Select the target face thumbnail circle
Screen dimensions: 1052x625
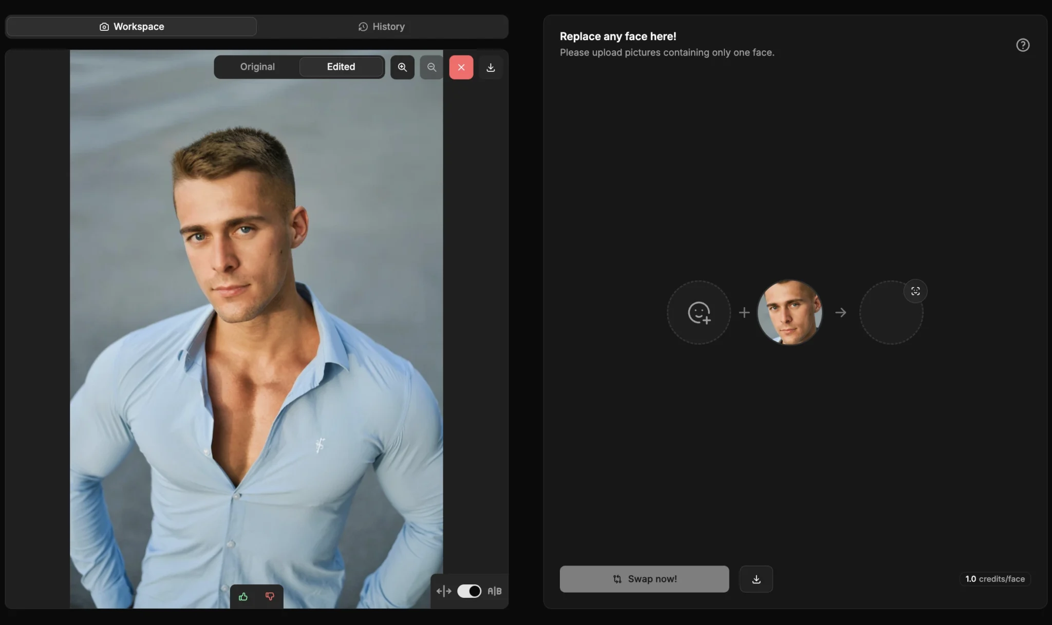click(790, 312)
